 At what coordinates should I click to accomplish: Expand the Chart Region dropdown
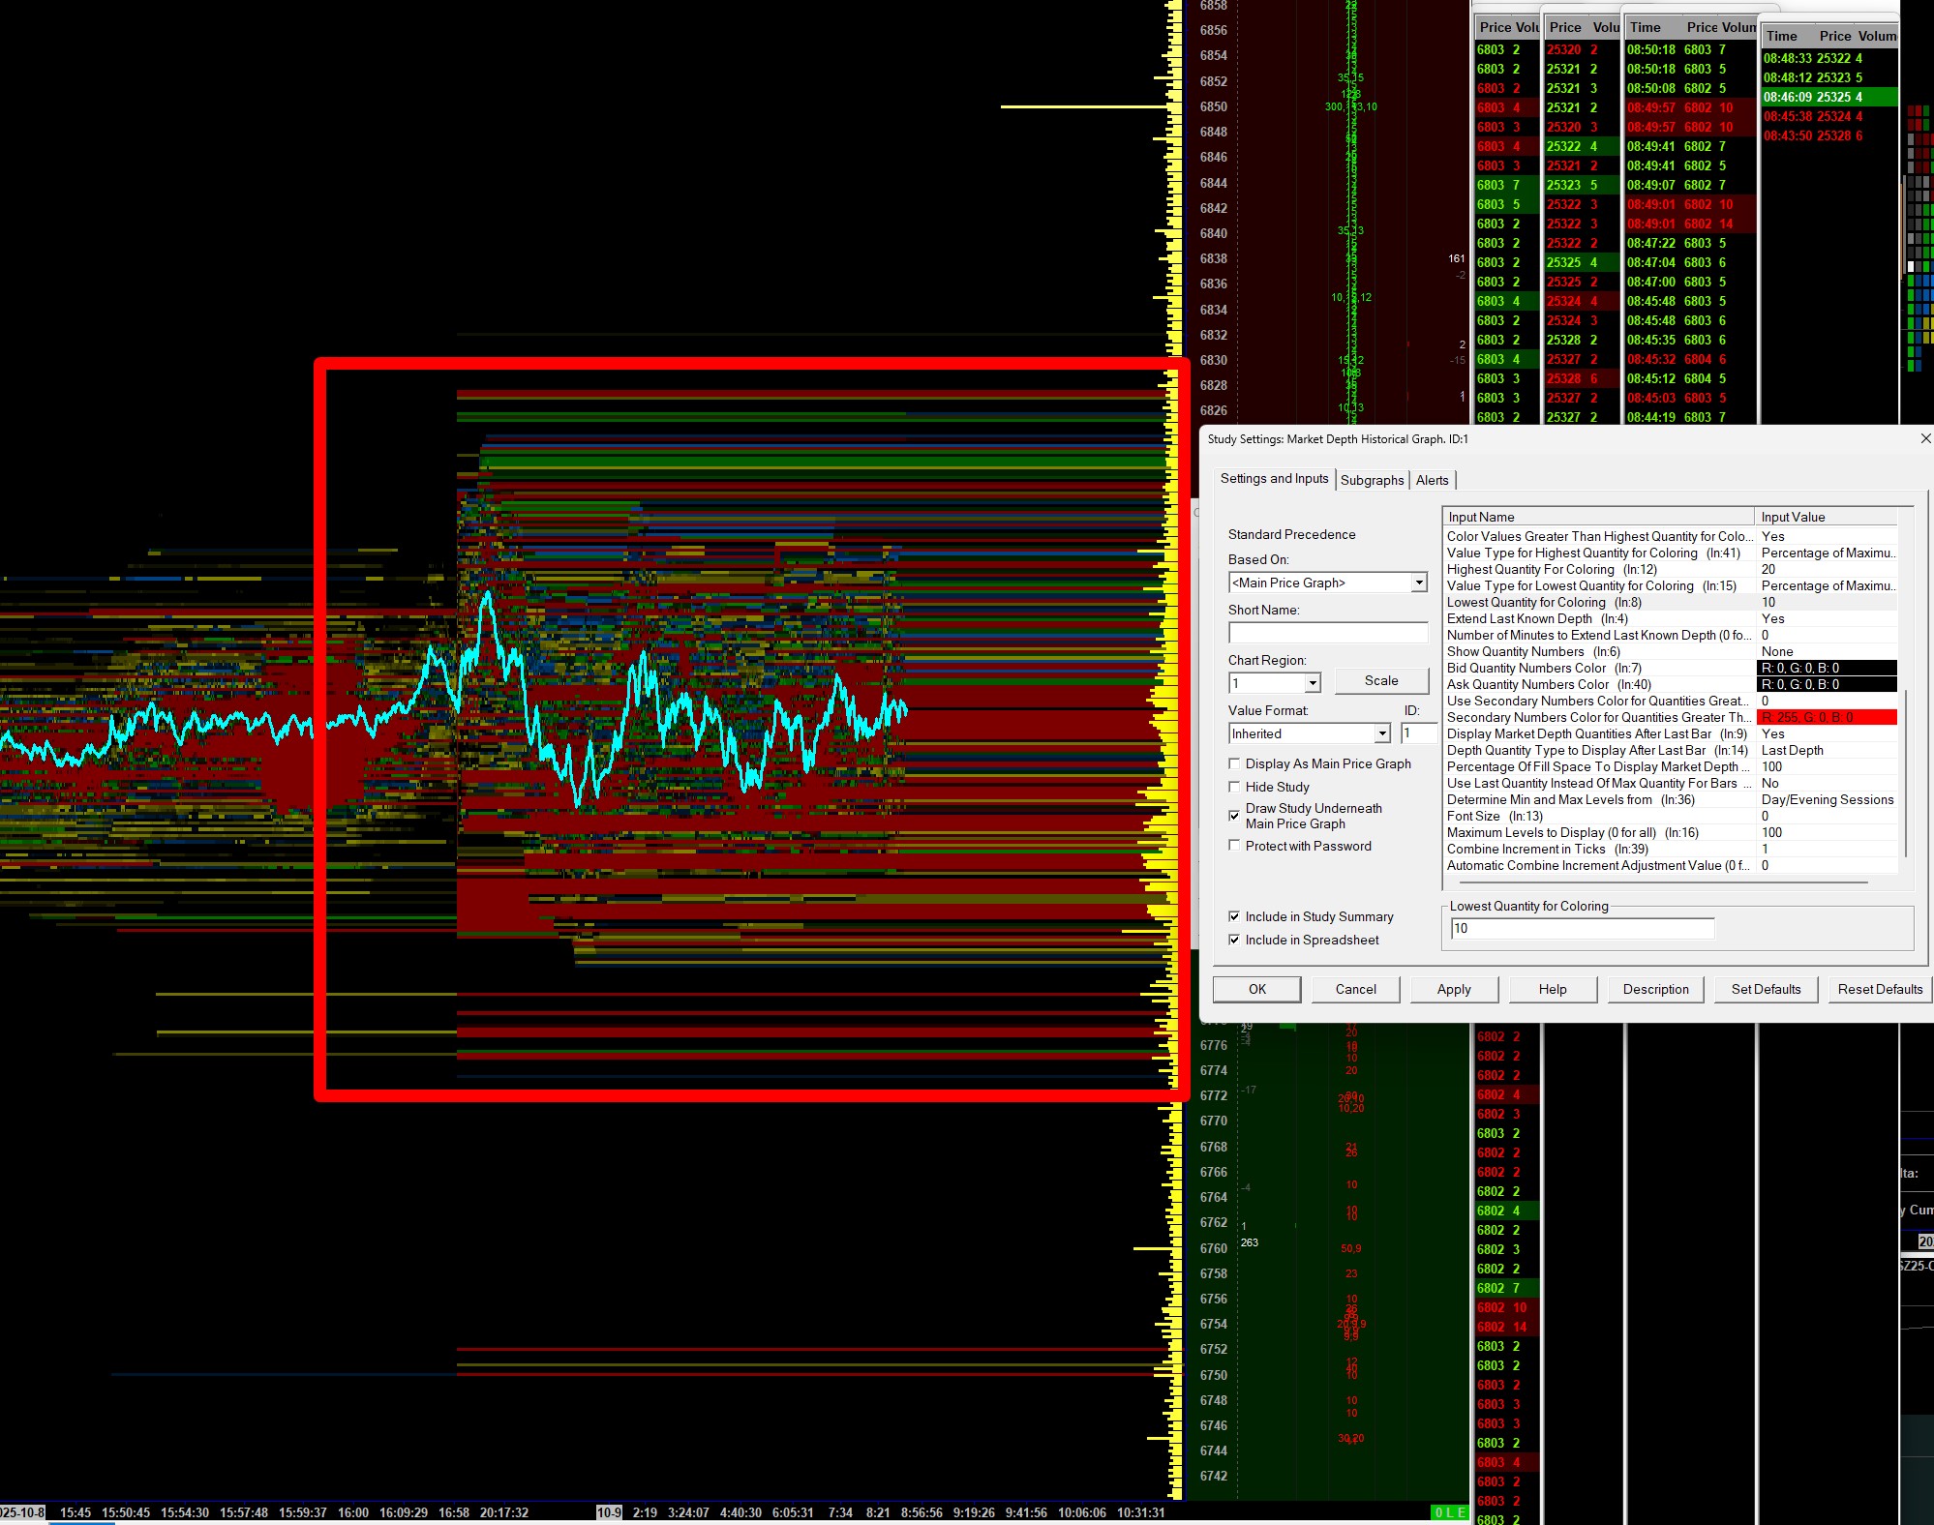(1312, 683)
